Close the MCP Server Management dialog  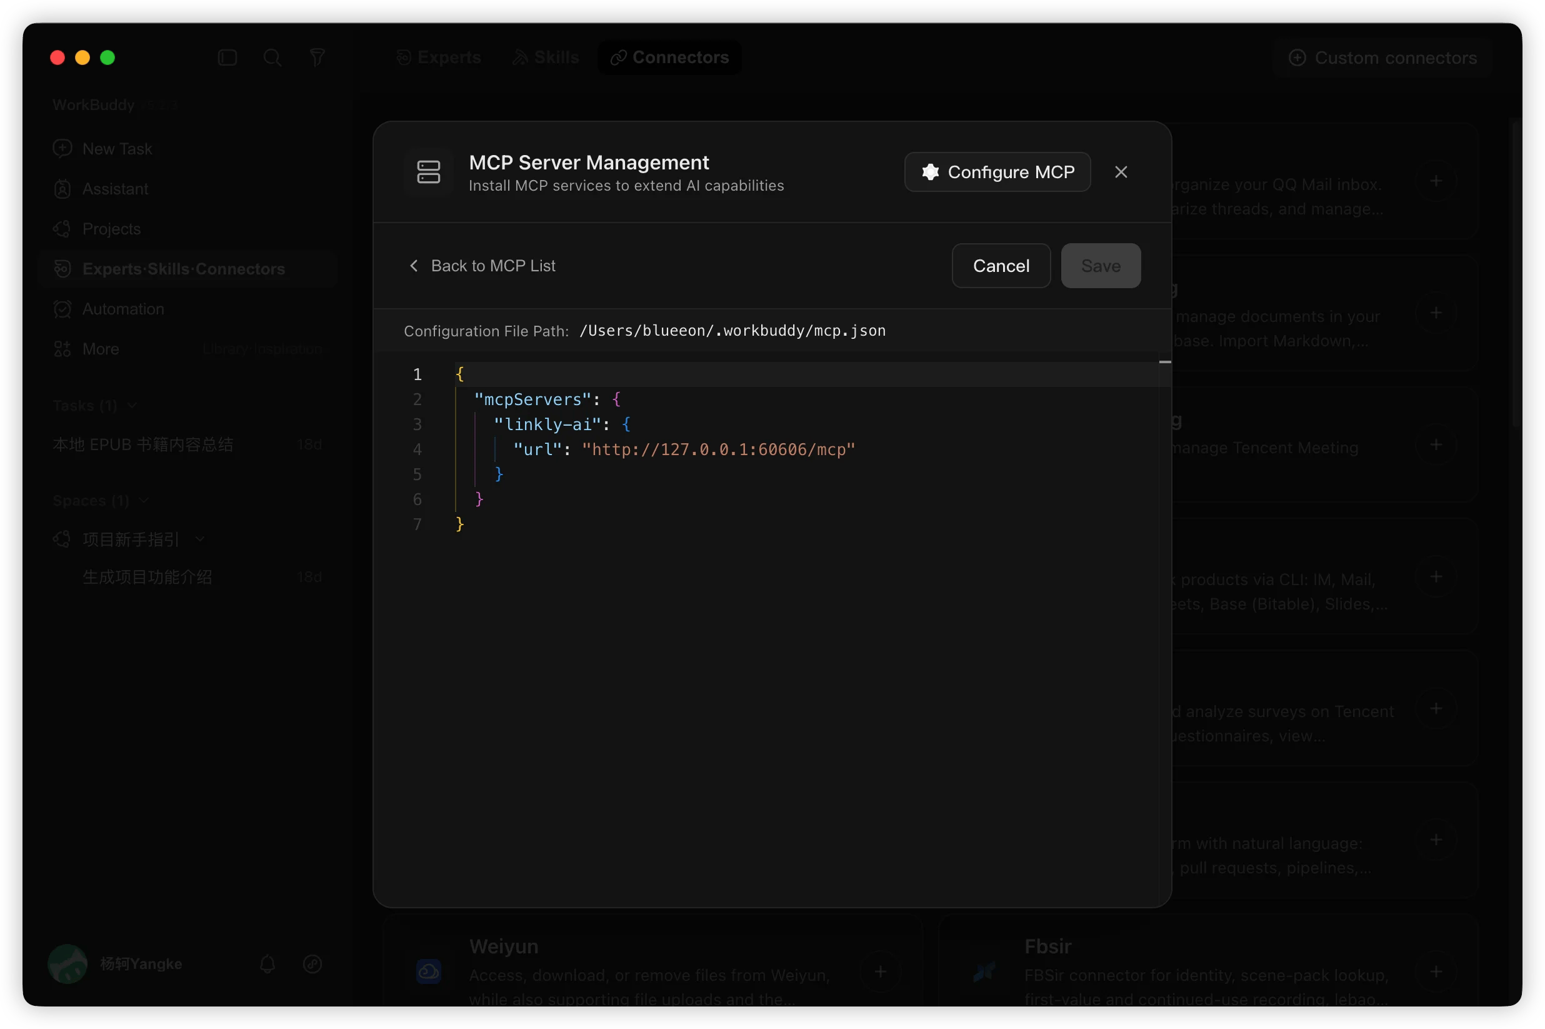[x=1121, y=172]
